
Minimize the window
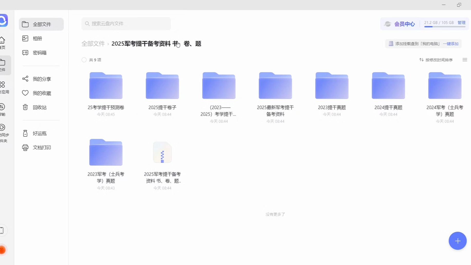click(444, 5)
